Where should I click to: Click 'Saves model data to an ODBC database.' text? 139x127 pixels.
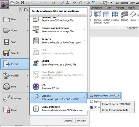[62, 110]
